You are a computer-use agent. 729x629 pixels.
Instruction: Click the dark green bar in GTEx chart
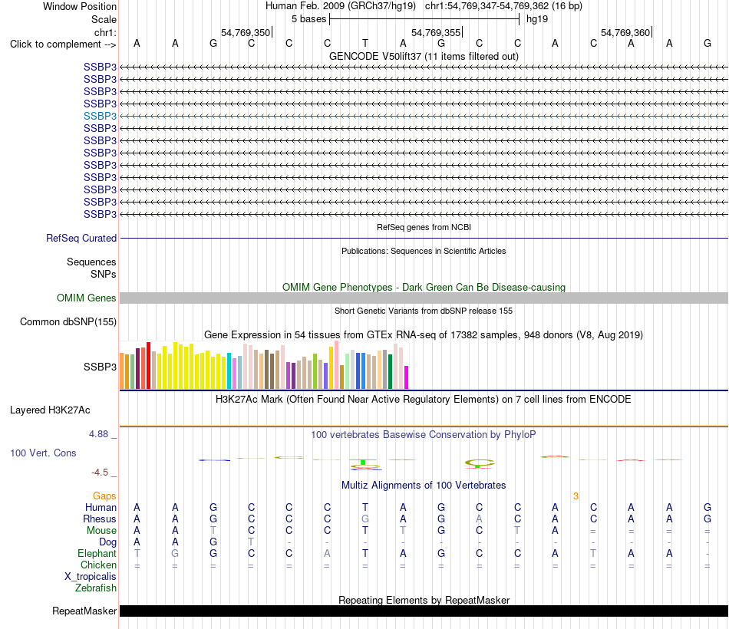click(390, 371)
